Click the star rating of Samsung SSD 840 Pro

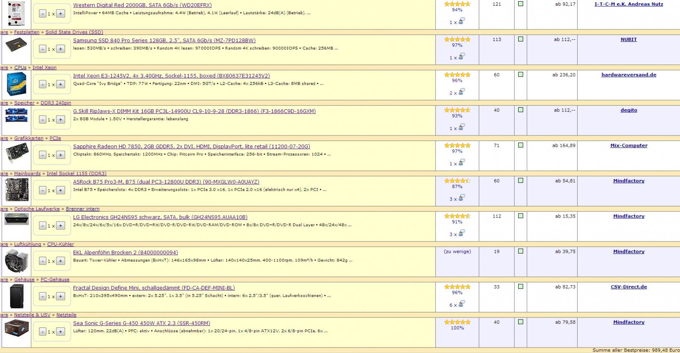pyautogui.click(x=457, y=39)
